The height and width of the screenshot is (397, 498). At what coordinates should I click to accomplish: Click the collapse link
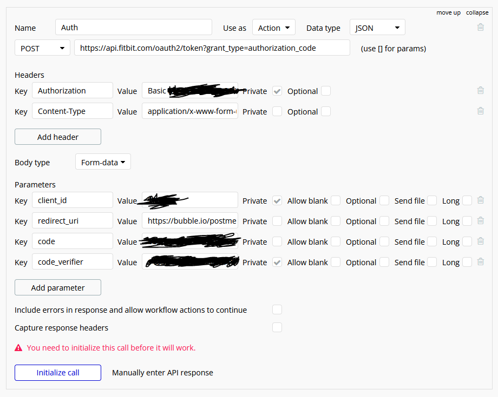(x=477, y=12)
